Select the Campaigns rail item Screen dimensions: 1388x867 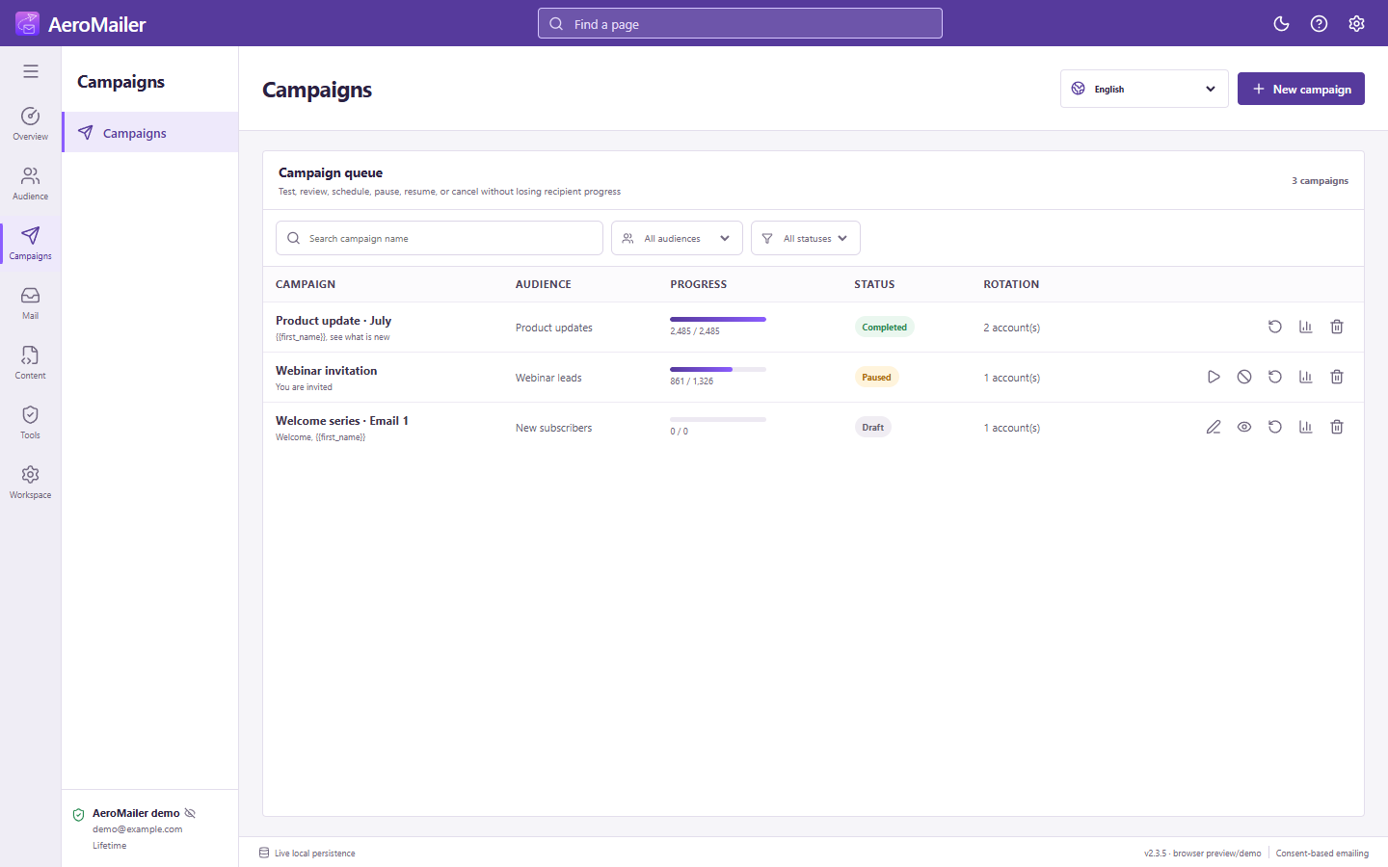[x=31, y=244]
